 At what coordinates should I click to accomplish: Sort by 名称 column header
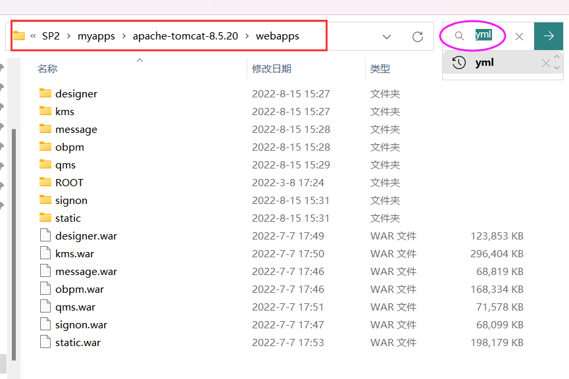click(x=47, y=68)
